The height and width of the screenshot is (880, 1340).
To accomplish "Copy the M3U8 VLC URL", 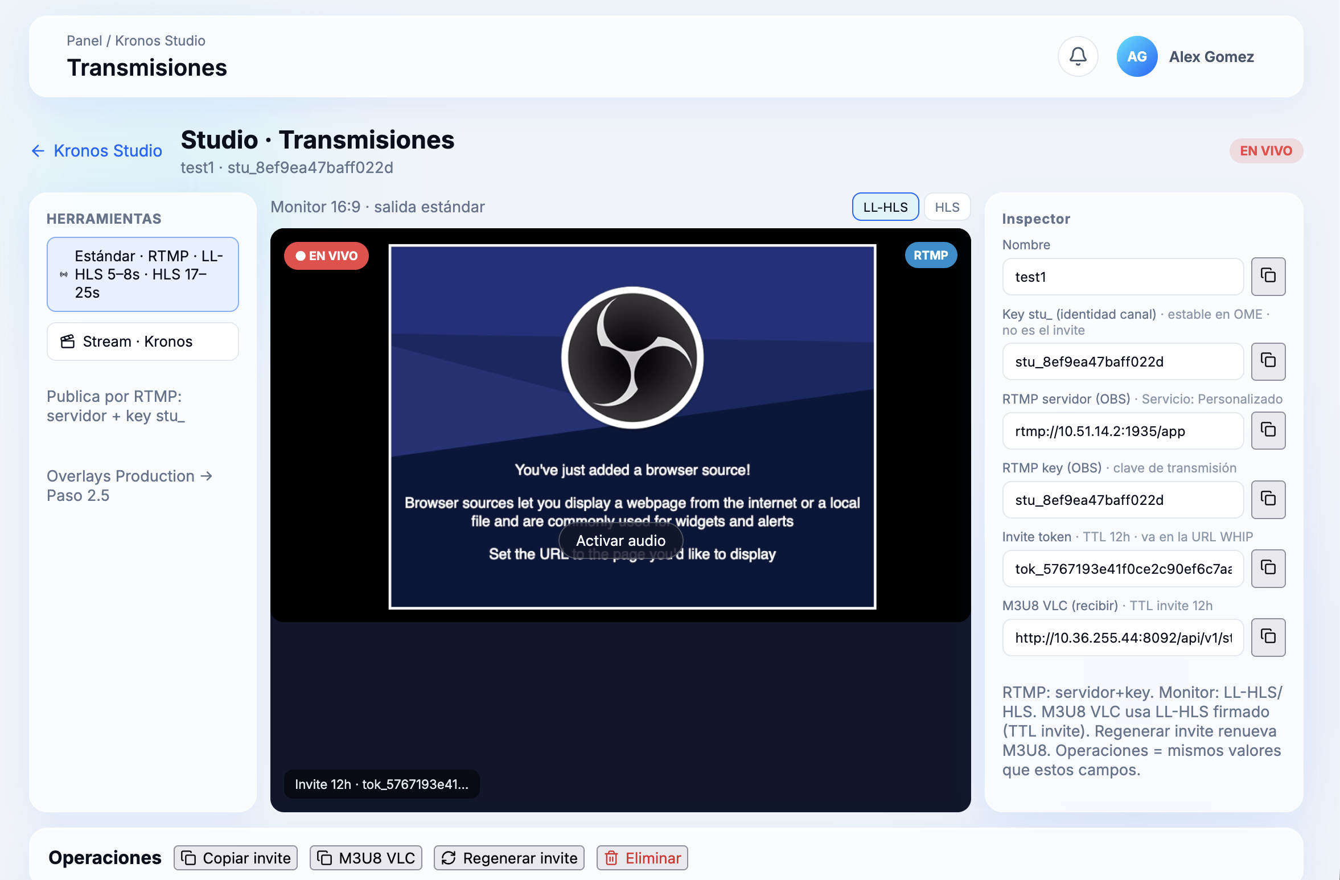I will click(x=1268, y=637).
